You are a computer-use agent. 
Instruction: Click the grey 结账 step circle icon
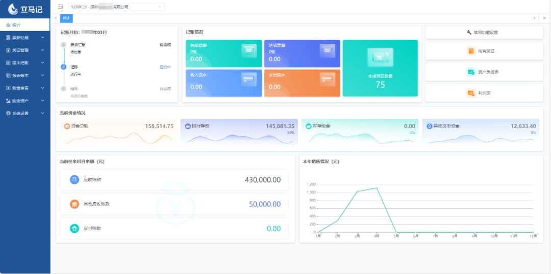[64, 89]
